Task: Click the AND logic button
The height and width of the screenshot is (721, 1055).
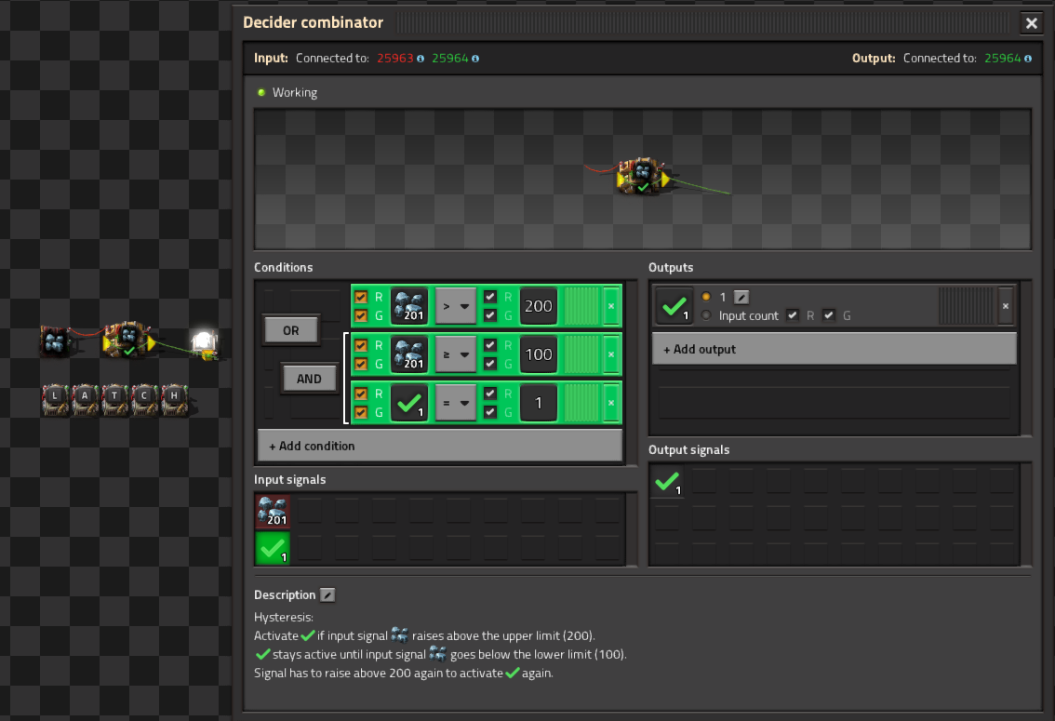Action: [309, 379]
